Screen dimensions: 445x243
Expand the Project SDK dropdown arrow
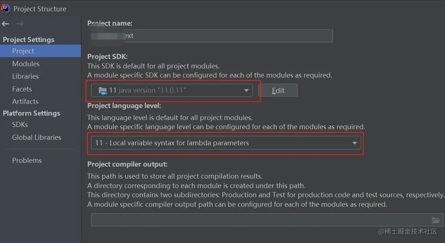pyautogui.click(x=246, y=90)
